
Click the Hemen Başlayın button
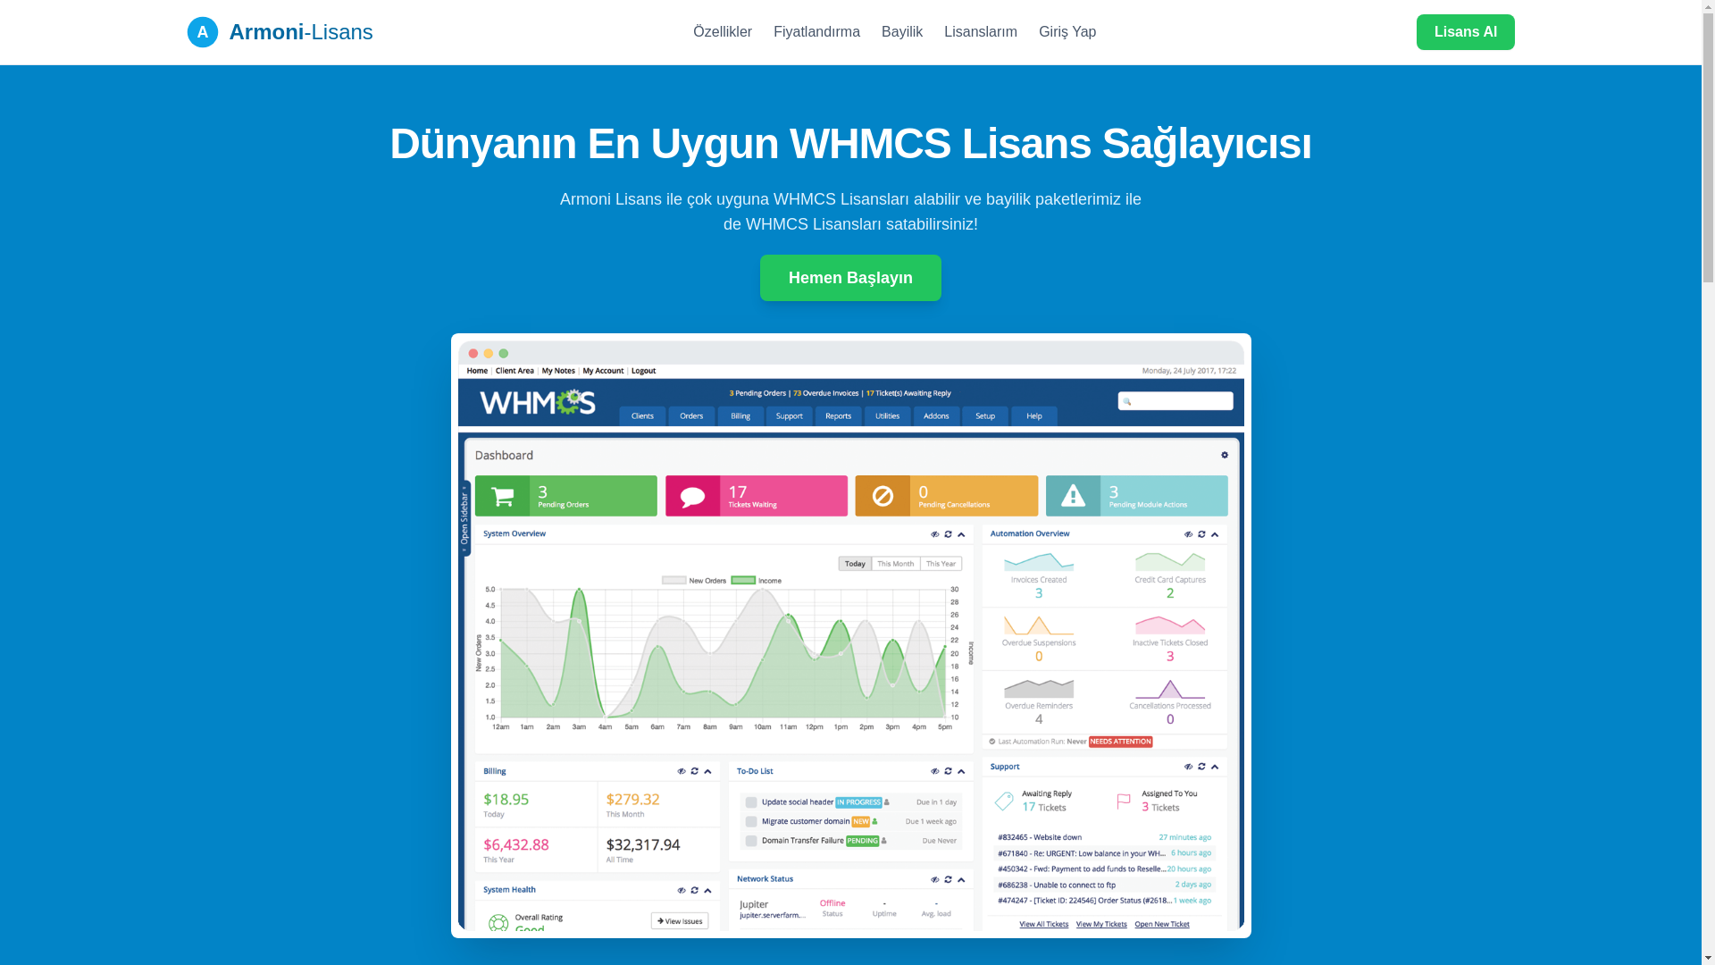click(x=850, y=278)
